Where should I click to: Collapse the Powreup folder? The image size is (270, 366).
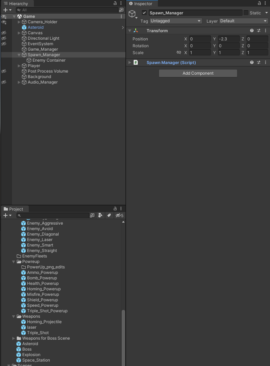pyautogui.click(x=14, y=262)
